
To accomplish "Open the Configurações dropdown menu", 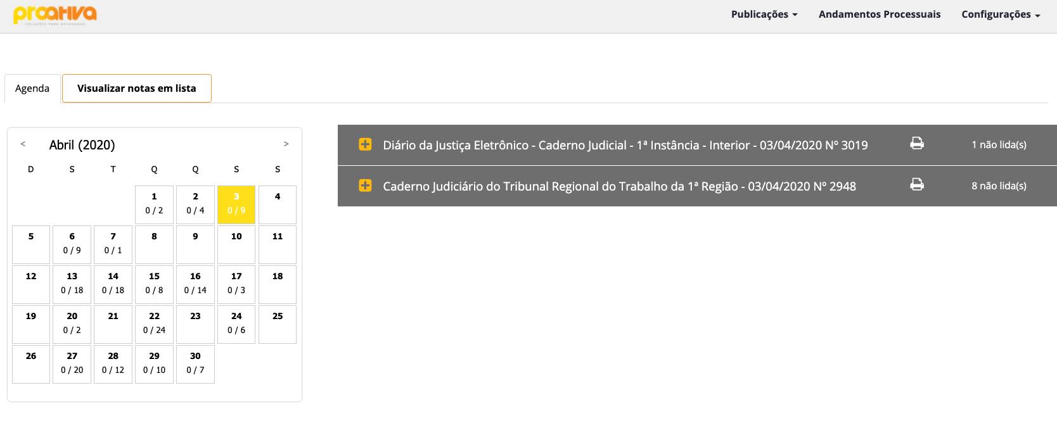I will [1001, 14].
